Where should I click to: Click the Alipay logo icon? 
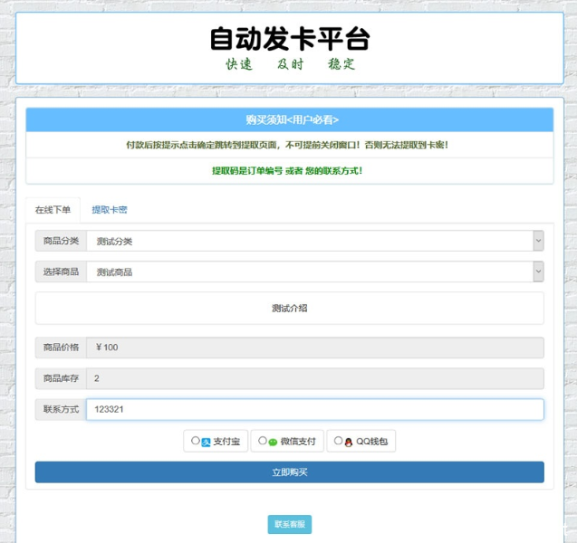coord(206,443)
